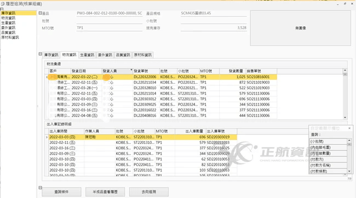Click the 批號 input field
The height and width of the screenshot is (198, 356).
(110, 21)
